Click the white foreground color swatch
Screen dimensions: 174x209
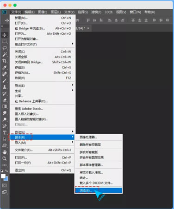click(x=3, y=176)
